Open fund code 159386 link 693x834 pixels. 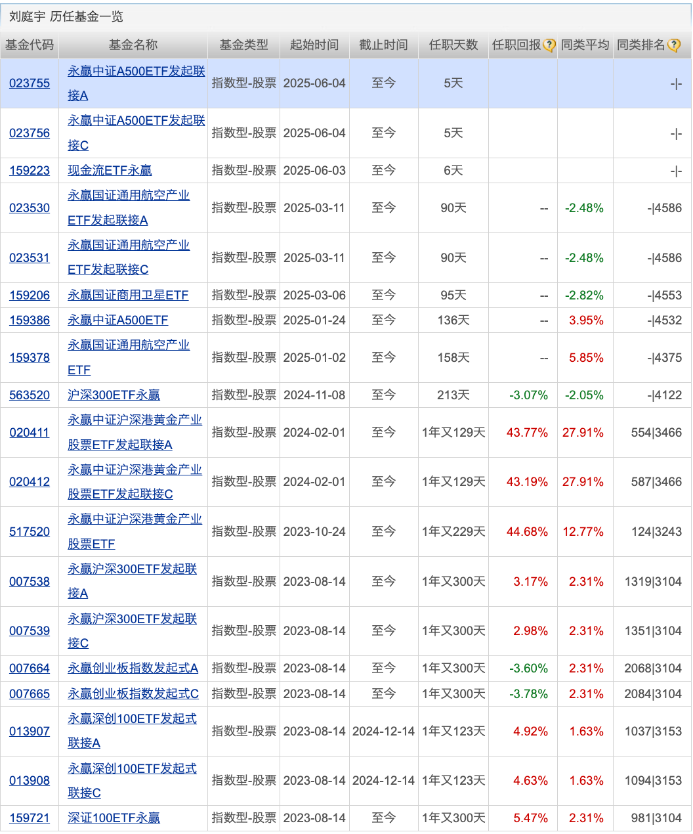(x=30, y=320)
